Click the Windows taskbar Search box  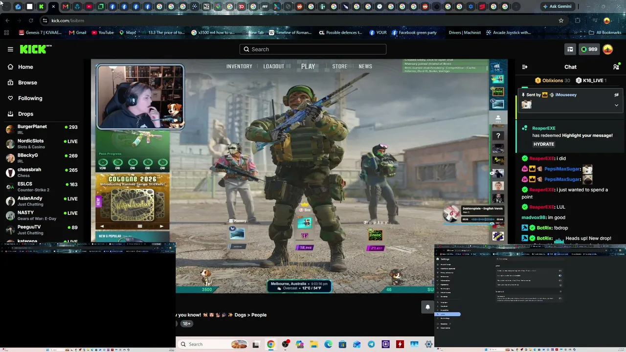point(213,344)
